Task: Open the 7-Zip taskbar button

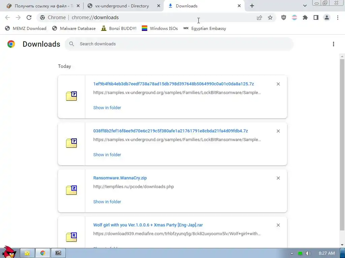Action: coord(58,253)
